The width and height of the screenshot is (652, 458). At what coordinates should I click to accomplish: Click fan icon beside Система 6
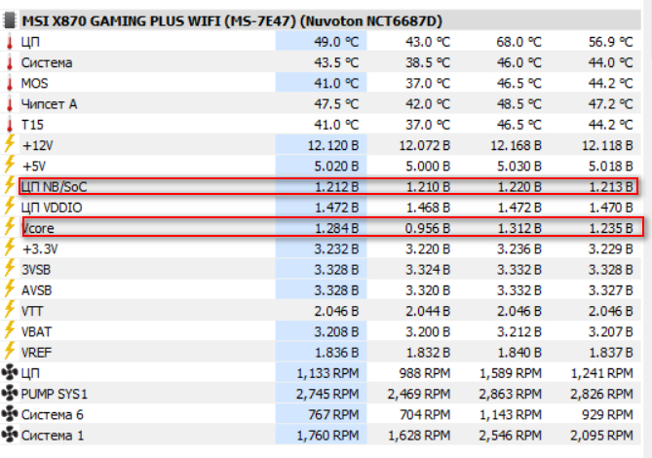10,414
